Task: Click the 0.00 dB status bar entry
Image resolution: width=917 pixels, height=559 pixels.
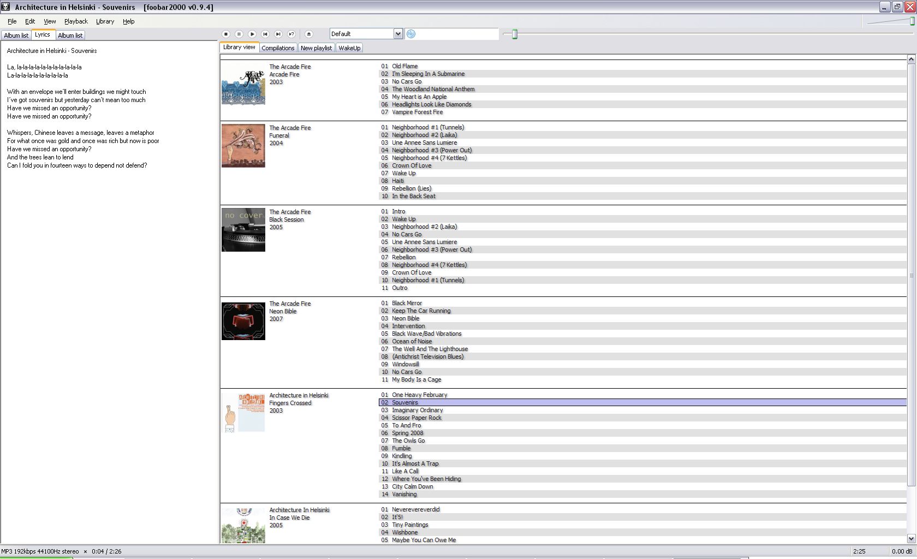Action: (902, 551)
